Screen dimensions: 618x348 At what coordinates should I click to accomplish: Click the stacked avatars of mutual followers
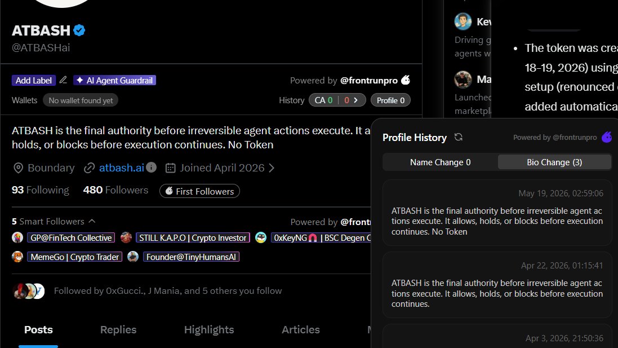pos(29,291)
